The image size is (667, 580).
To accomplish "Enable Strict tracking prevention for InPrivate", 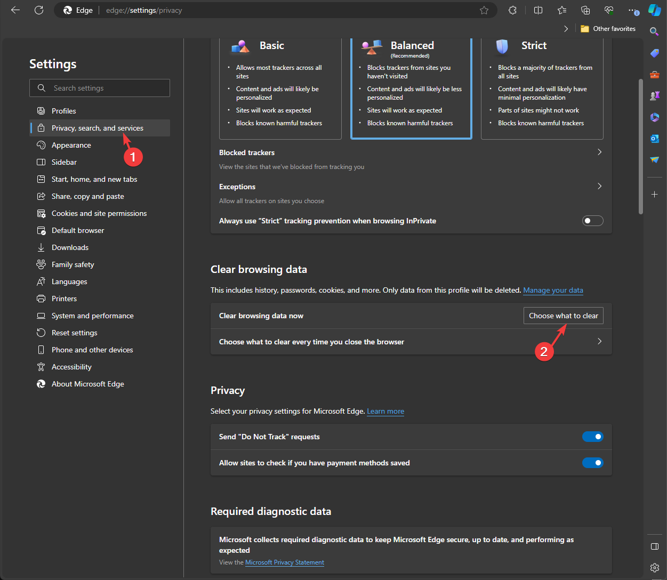I will click(x=592, y=221).
